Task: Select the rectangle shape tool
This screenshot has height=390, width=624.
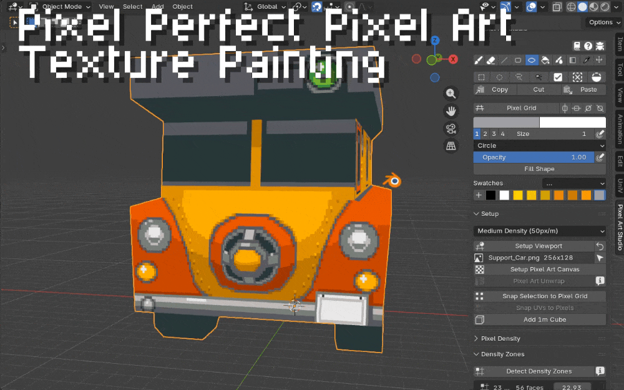Action: (518, 60)
